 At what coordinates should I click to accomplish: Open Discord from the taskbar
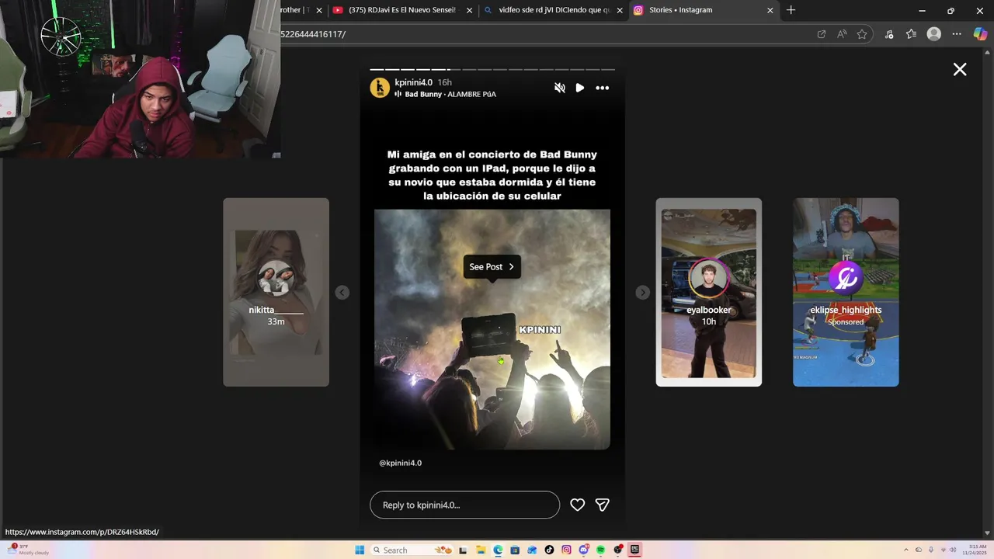pyautogui.click(x=583, y=550)
